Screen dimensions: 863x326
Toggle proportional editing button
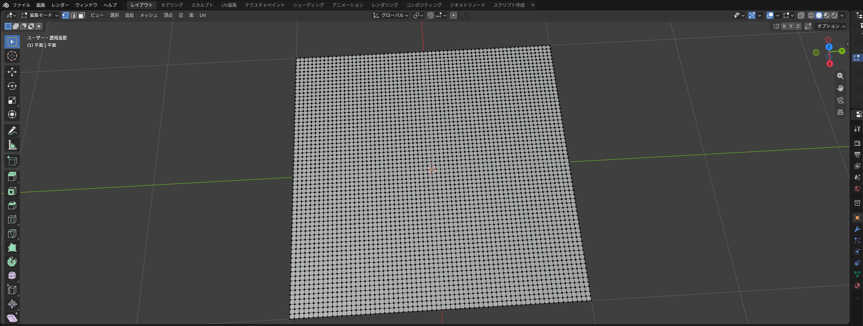tap(454, 15)
